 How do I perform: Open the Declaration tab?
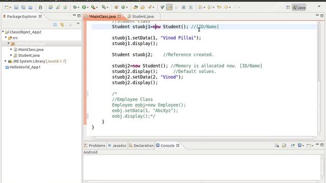[141, 146]
